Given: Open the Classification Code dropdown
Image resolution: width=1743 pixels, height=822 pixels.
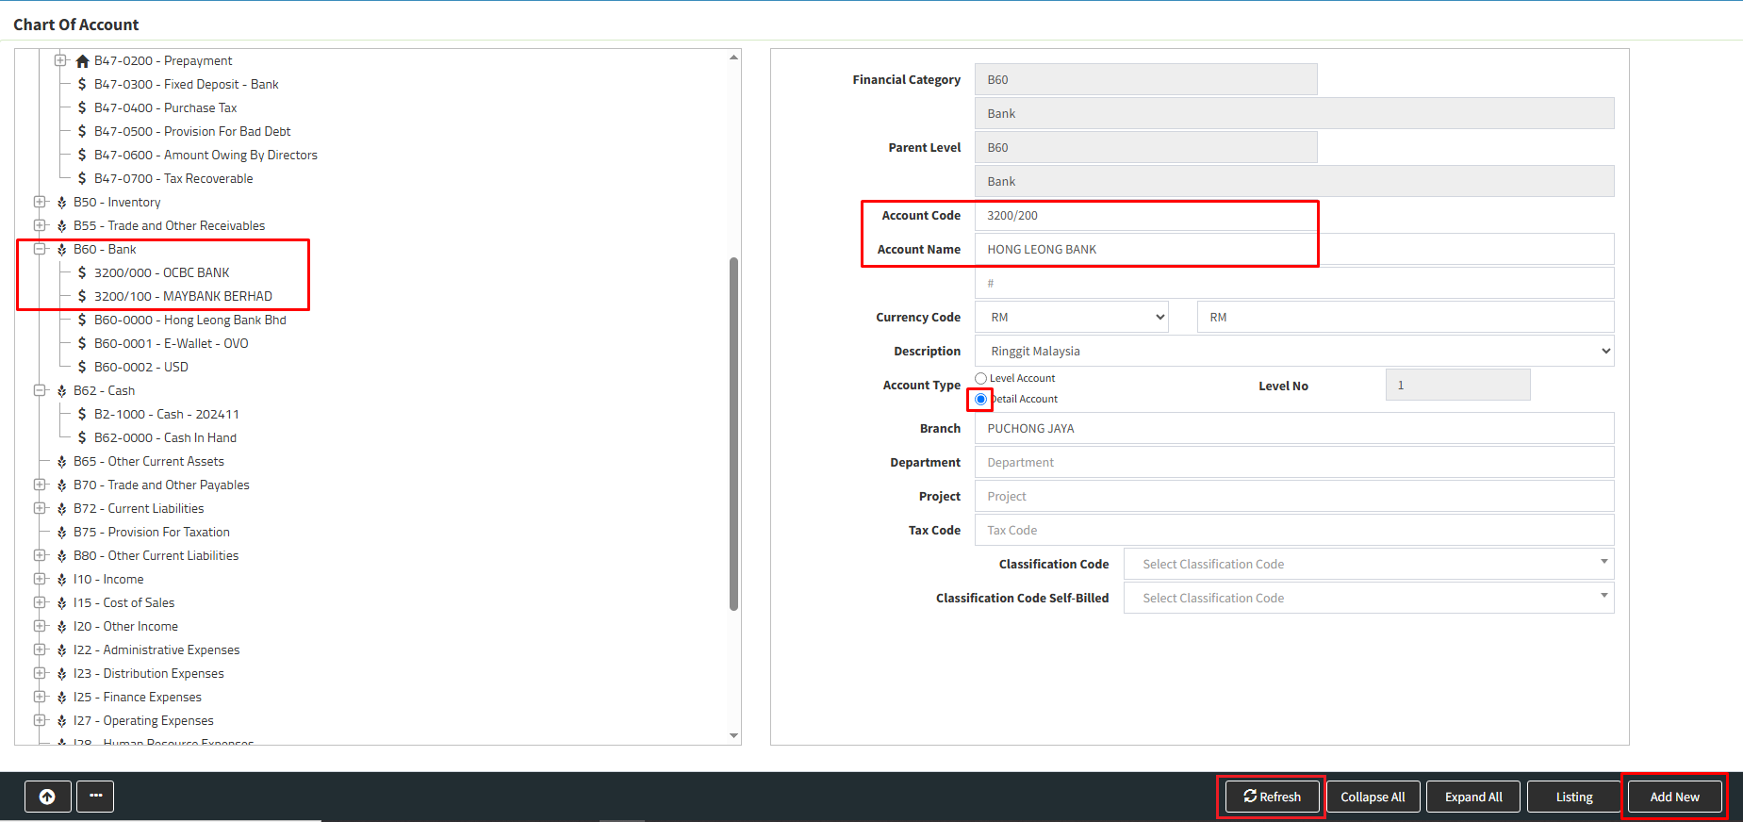Looking at the screenshot, I should click(1368, 564).
